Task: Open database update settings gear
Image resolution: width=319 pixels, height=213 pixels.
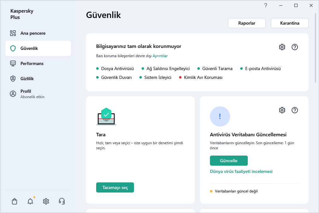Action: [x=282, y=110]
